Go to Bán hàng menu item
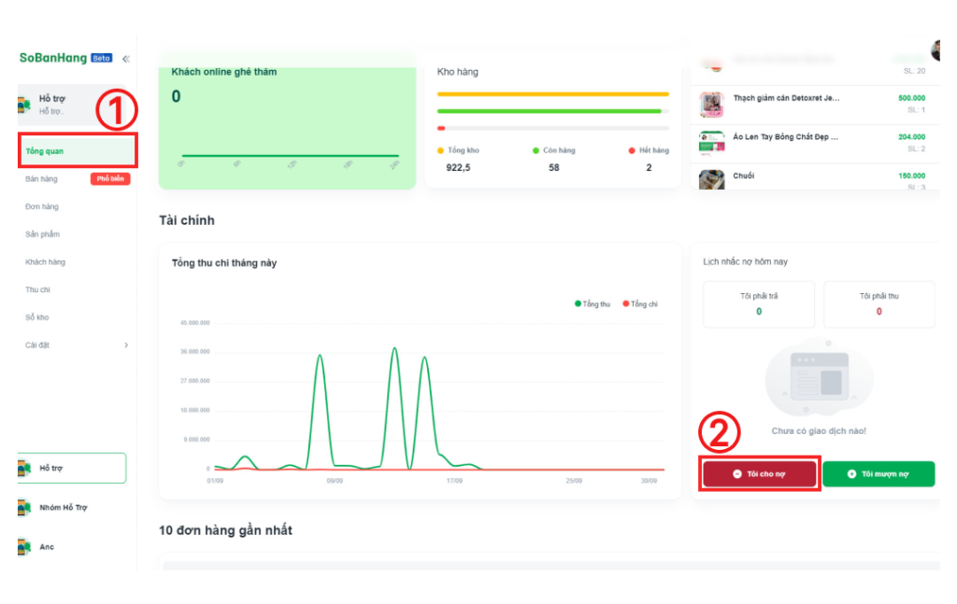This screenshot has height=604, width=957. [x=42, y=179]
